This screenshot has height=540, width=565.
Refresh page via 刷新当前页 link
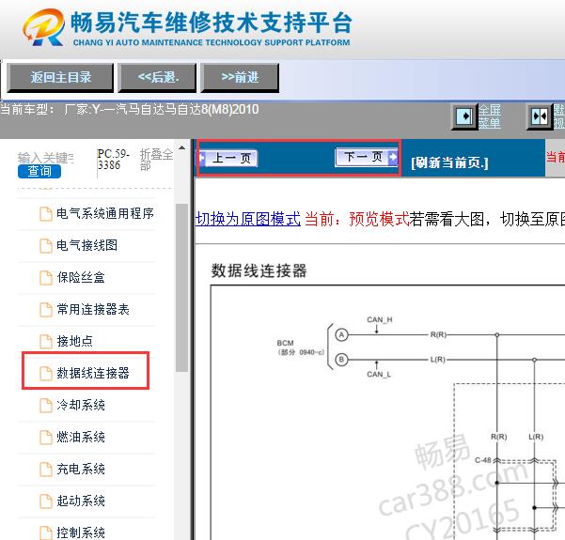449,162
